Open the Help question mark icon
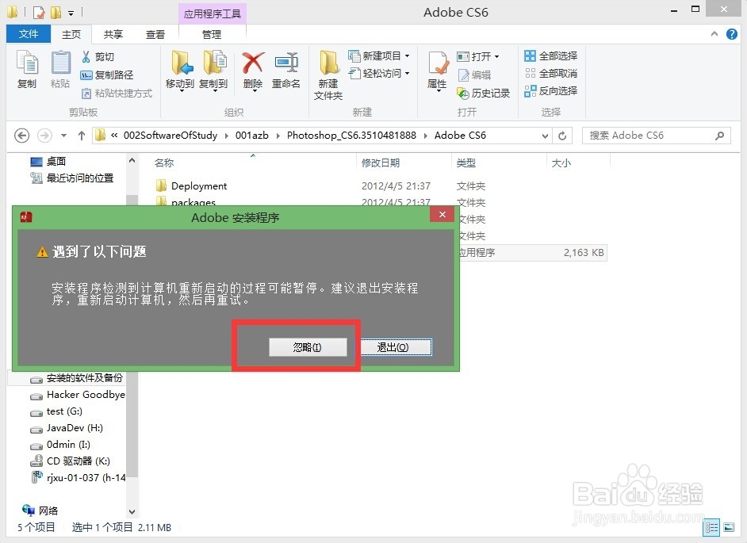 [732, 34]
